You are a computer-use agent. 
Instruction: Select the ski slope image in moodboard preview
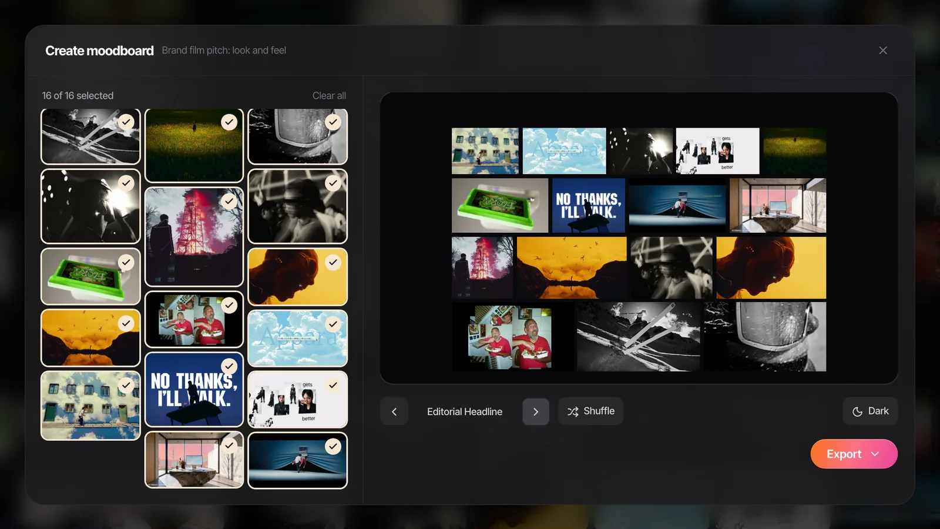coord(638,337)
